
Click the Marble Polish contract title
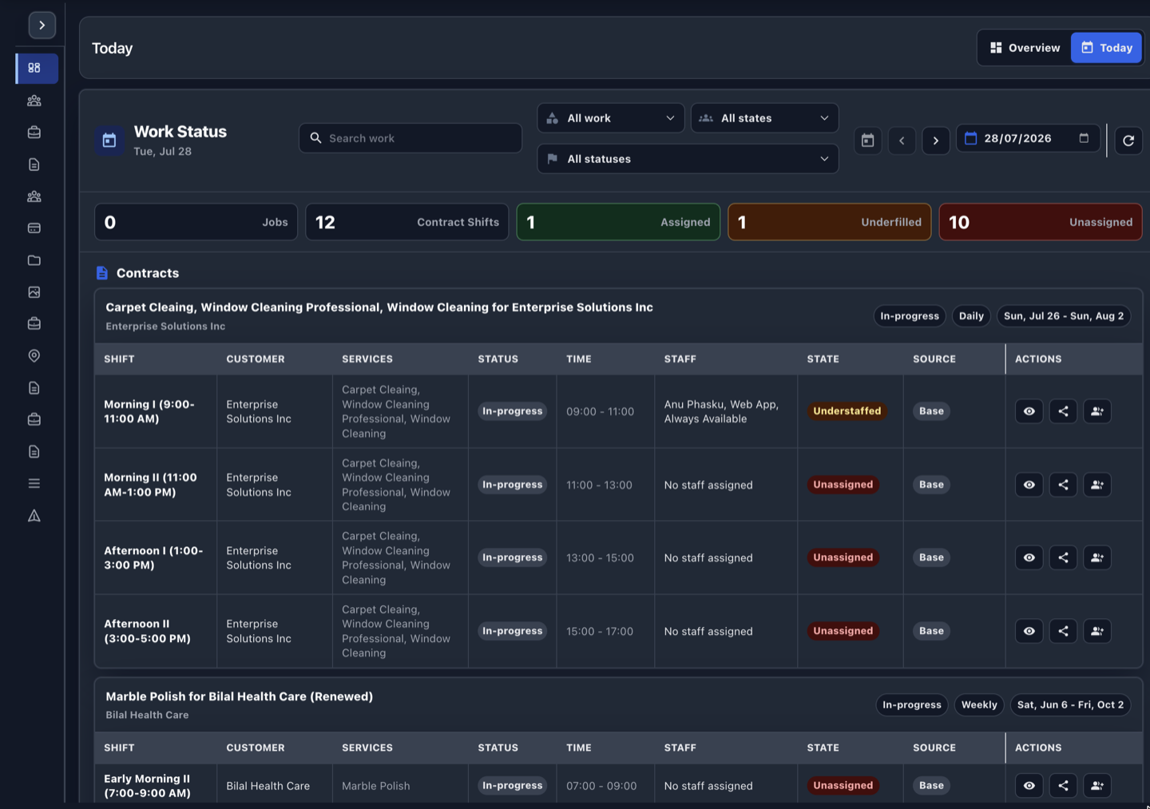click(x=239, y=696)
